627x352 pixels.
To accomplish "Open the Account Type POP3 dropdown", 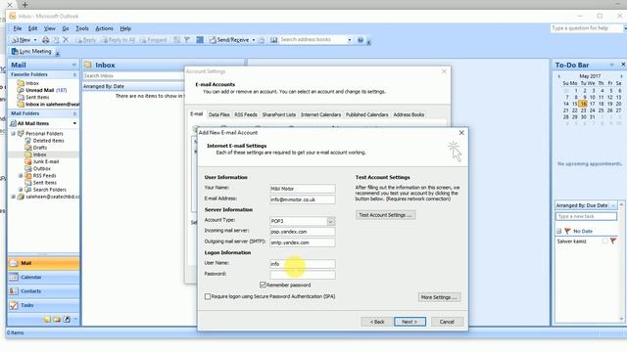I will click(331, 221).
